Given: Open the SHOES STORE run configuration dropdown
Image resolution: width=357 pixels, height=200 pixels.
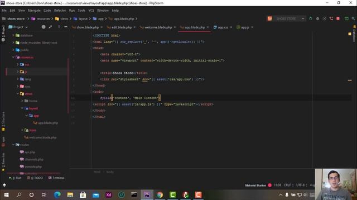Looking at the screenshot, I should point(286,18).
